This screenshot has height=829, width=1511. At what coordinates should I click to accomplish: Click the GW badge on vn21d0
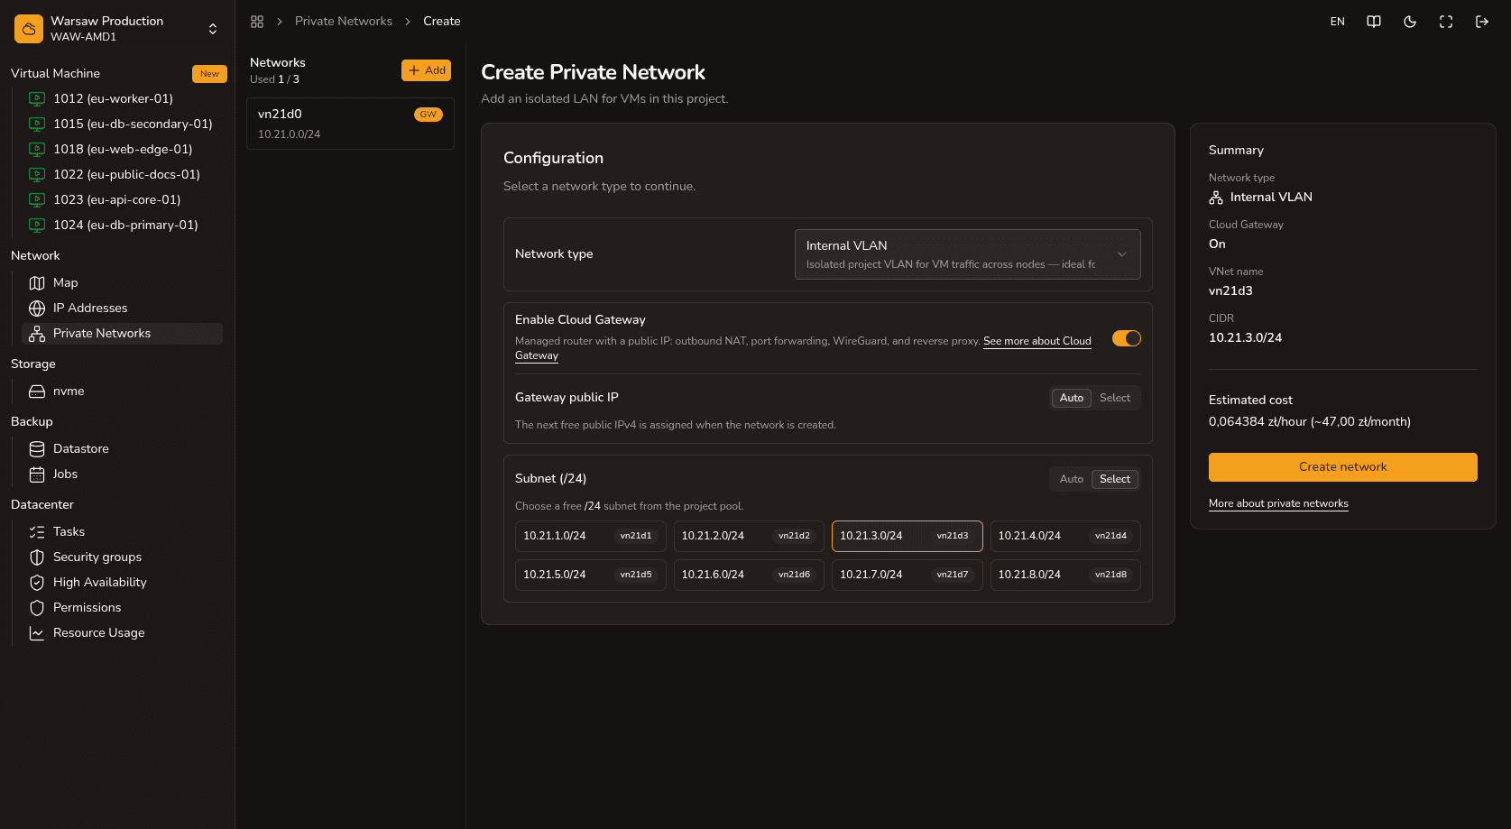point(428,115)
